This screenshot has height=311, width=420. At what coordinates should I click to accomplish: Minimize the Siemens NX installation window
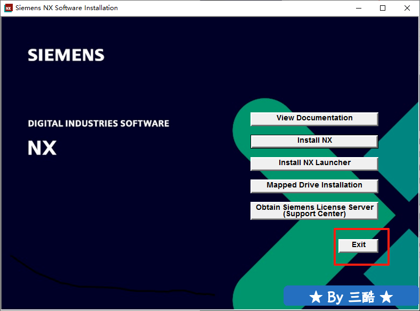point(359,8)
